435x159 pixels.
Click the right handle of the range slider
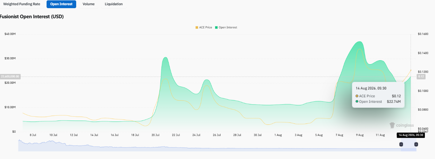(x=416, y=144)
